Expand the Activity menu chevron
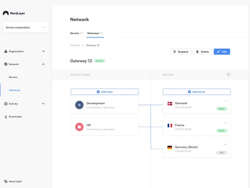The height and width of the screenshot is (188, 250). 43,104
